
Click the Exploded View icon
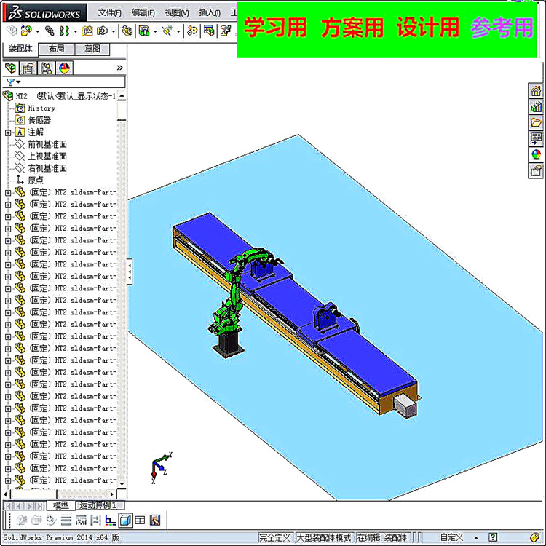point(226,31)
